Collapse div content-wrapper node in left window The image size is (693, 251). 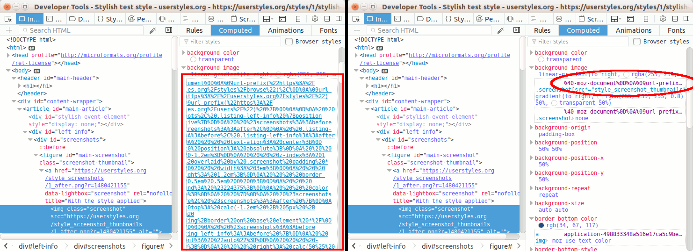(x=14, y=101)
